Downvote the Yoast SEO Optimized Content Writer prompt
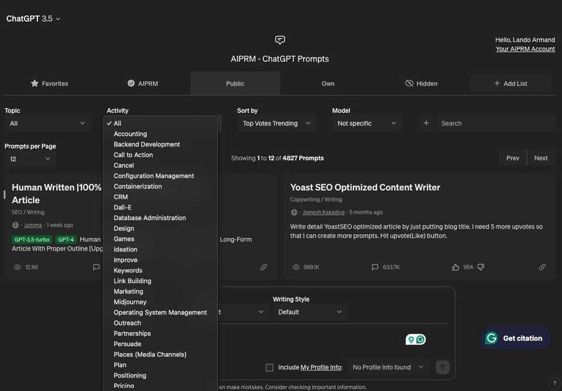This screenshot has height=391, width=562. [x=481, y=267]
